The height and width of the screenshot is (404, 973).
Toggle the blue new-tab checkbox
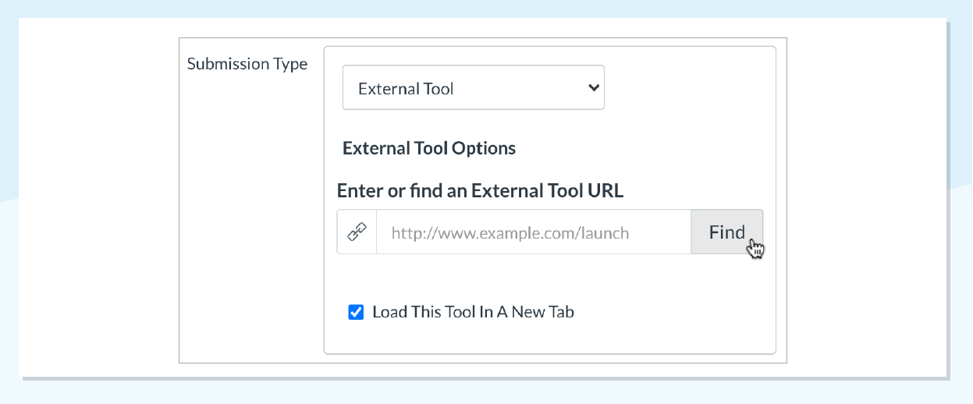coord(356,312)
